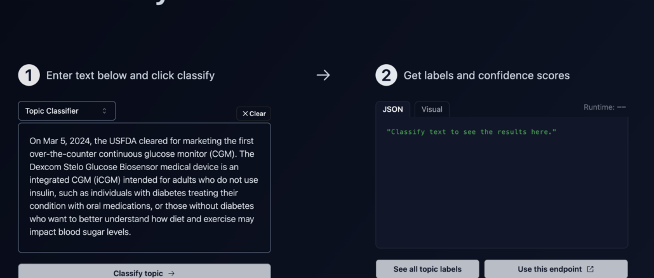Click the arrow icon on Classify topic

[171, 274]
